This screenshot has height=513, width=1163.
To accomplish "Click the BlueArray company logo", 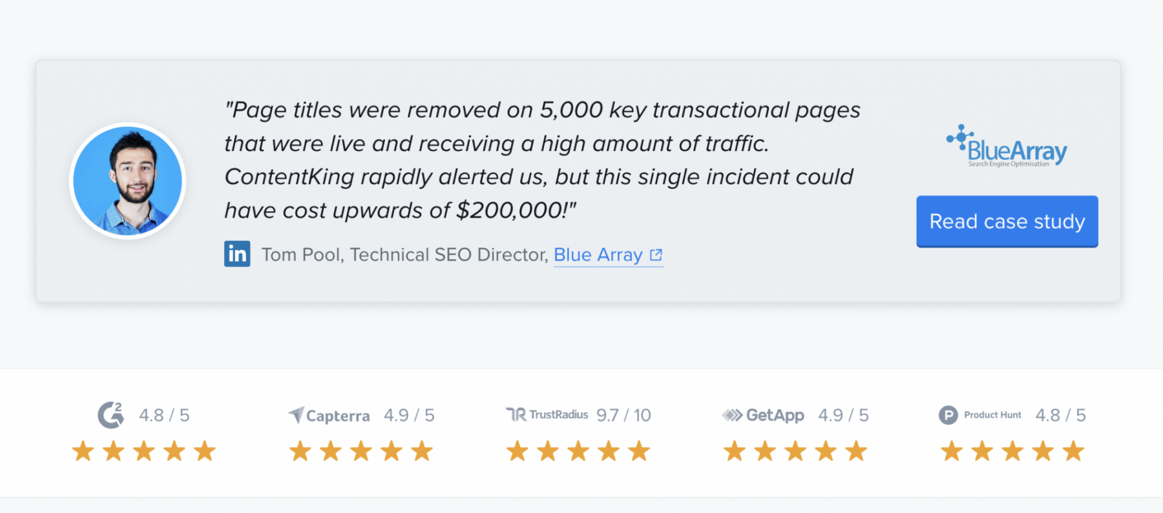I will coord(1007,147).
